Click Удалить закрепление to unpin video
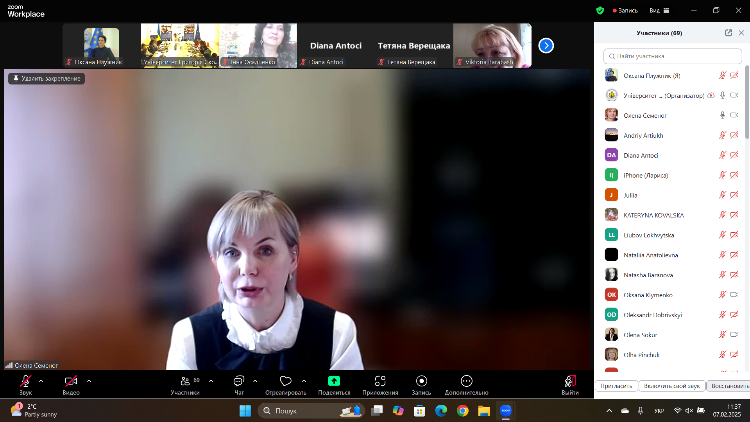 (47, 79)
